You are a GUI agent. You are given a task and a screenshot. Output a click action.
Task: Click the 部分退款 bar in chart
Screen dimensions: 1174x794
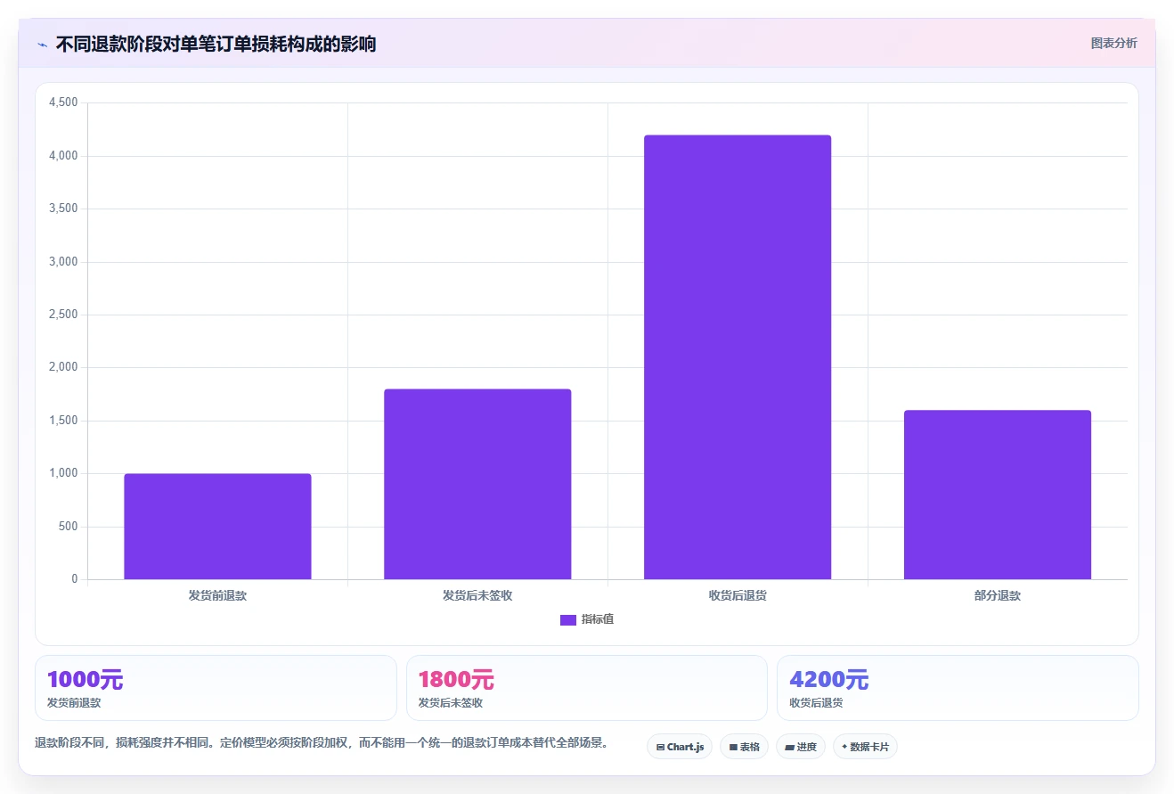(998, 495)
